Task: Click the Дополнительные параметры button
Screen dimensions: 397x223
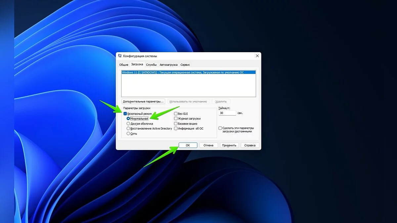Action: (x=143, y=101)
